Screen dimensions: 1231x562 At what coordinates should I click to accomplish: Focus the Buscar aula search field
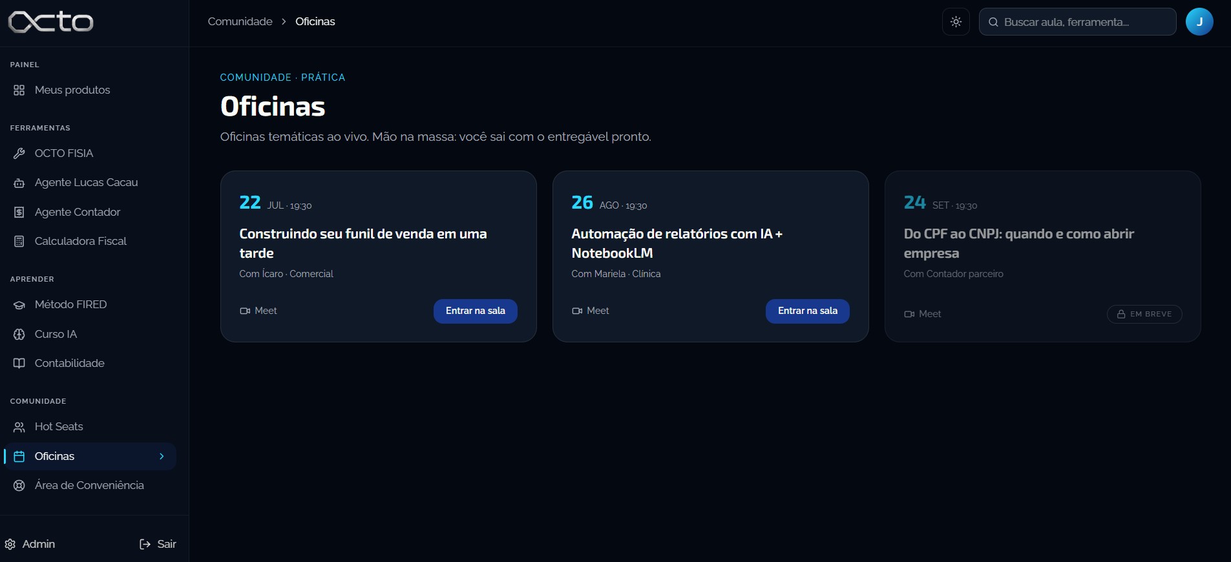point(1077,22)
